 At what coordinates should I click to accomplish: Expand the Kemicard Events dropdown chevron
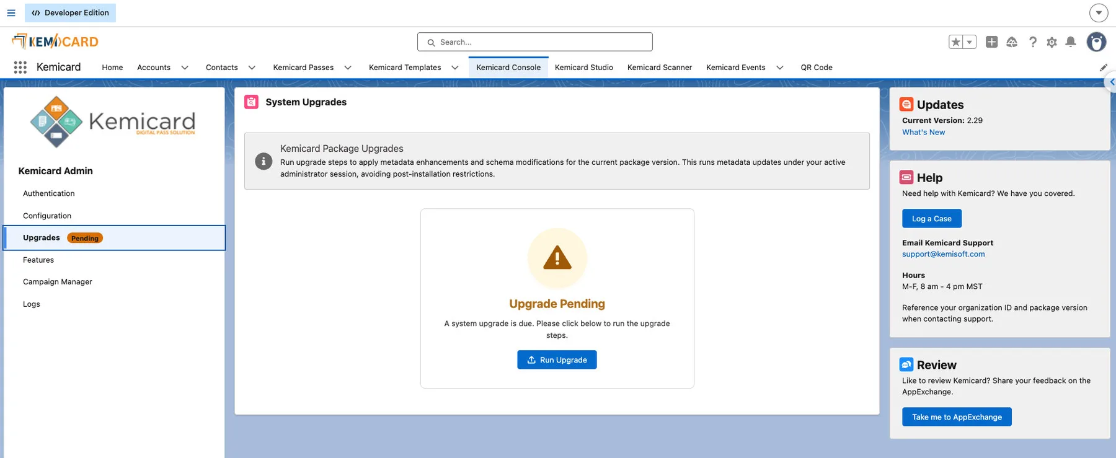pyautogui.click(x=780, y=68)
